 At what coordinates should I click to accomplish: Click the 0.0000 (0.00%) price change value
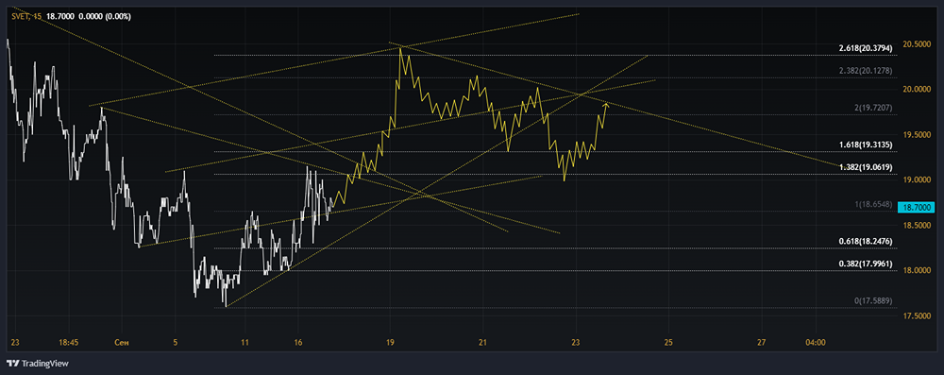click(x=104, y=17)
